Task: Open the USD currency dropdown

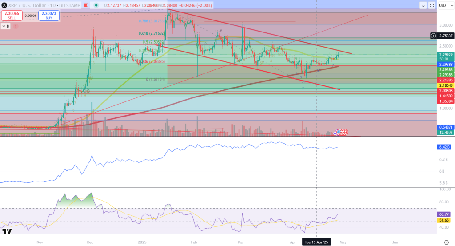Action: [445, 5]
